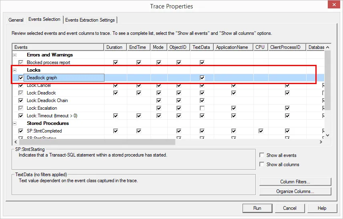Collapse the Errors and Warnings category
343x219 pixels.
(x=15, y=55)
